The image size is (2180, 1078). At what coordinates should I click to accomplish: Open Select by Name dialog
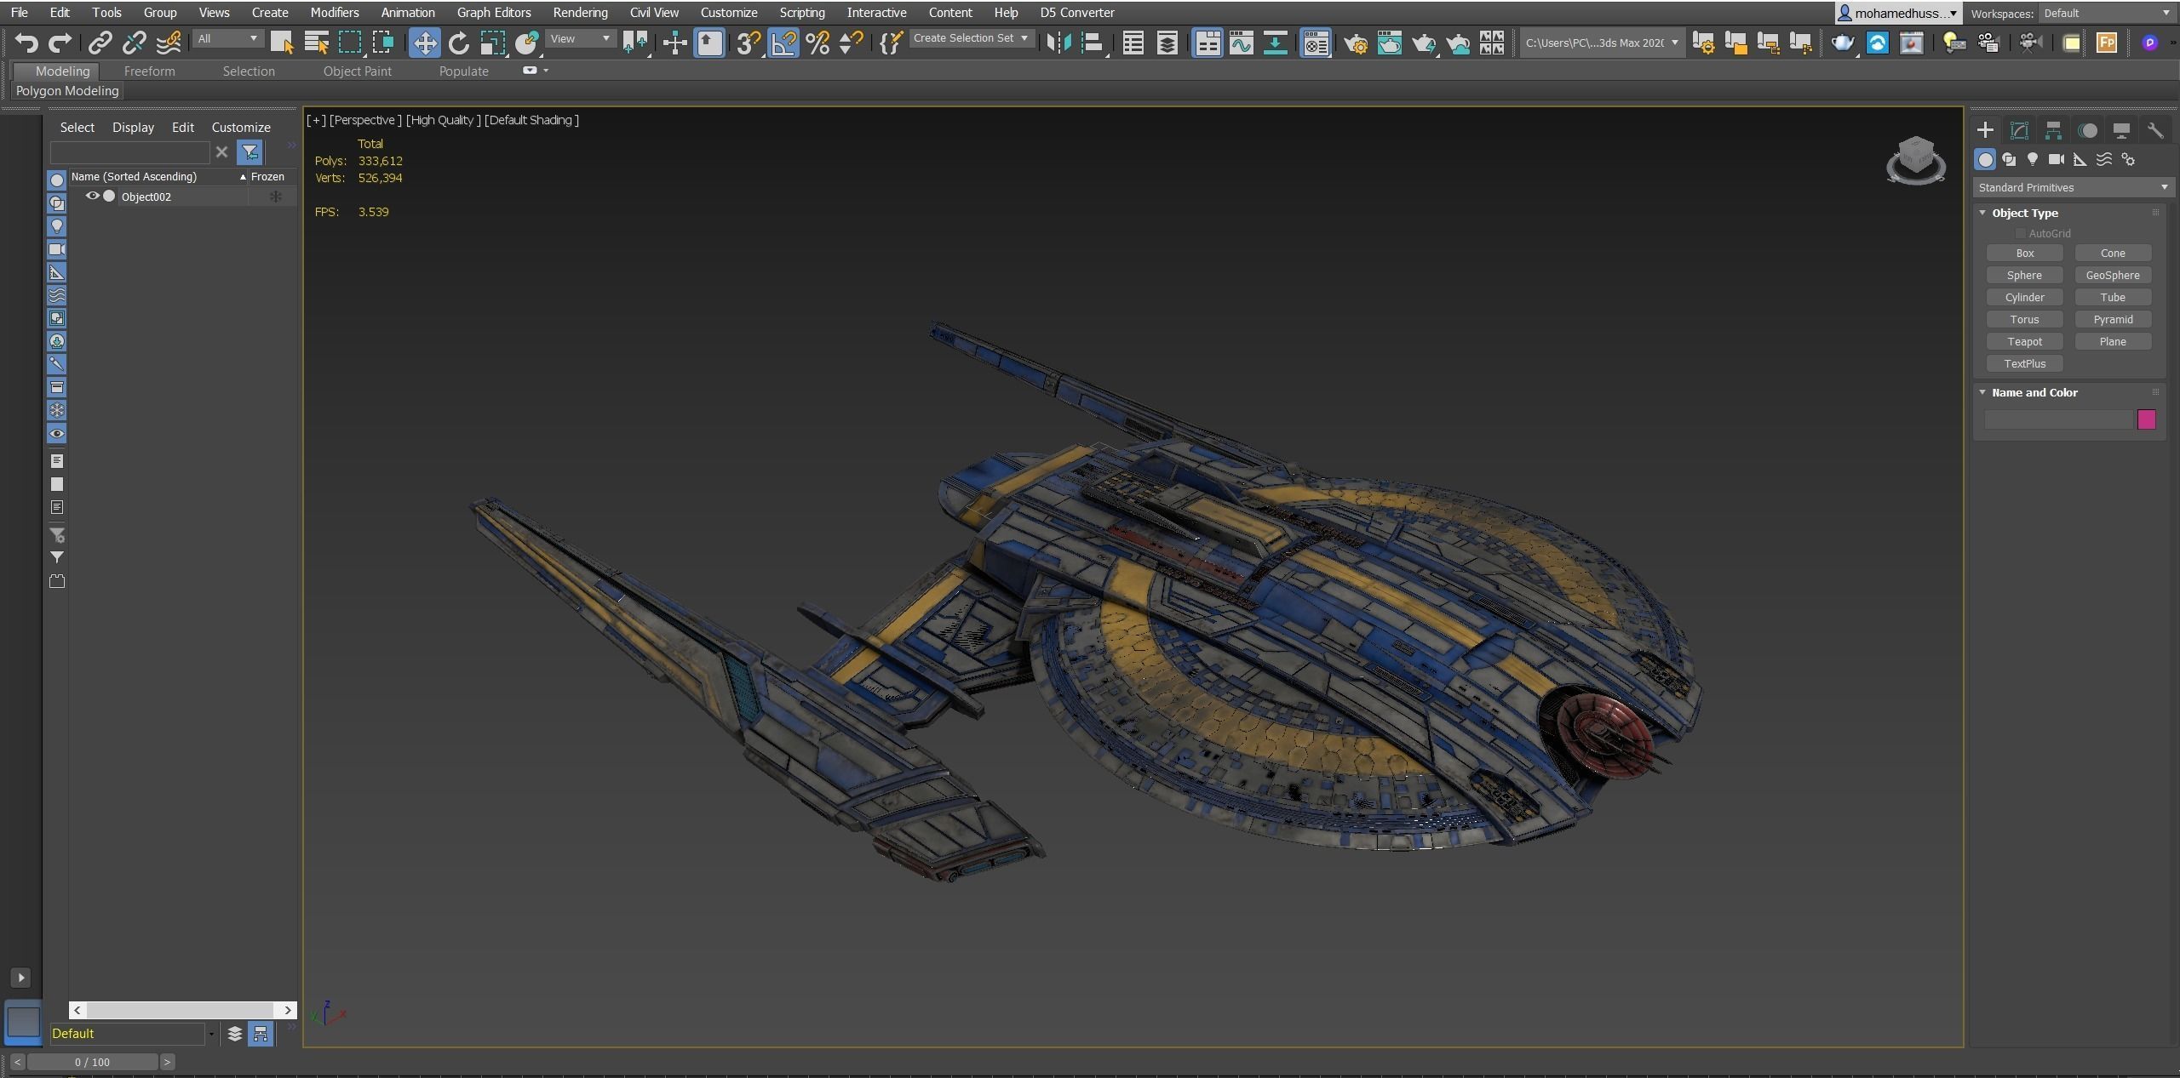click(317, 43)
